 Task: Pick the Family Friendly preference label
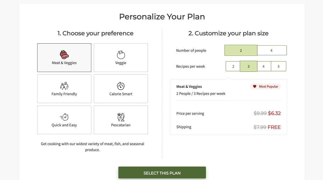pos(64,94)
